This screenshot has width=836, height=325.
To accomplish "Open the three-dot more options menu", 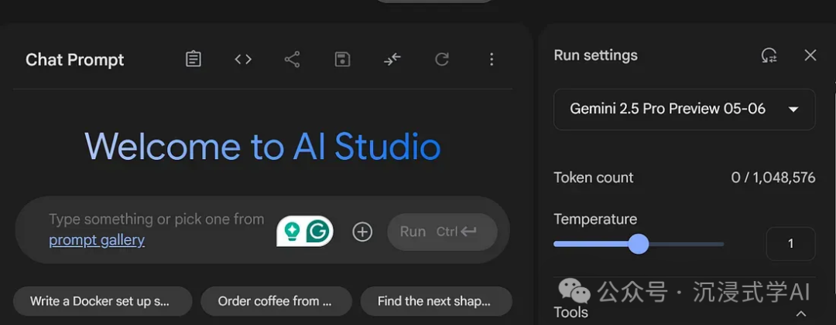I will tap(492, 59).
